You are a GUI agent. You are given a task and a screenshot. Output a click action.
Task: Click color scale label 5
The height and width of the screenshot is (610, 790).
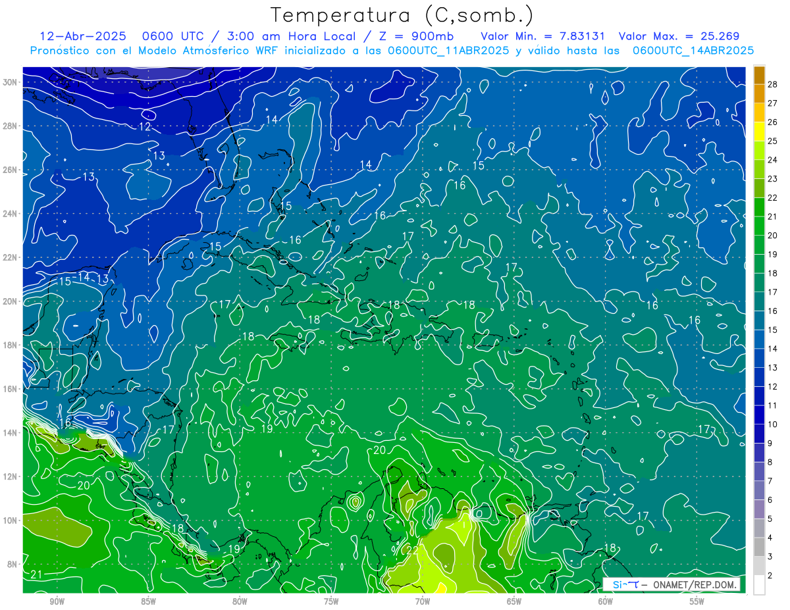pos(770,519)
